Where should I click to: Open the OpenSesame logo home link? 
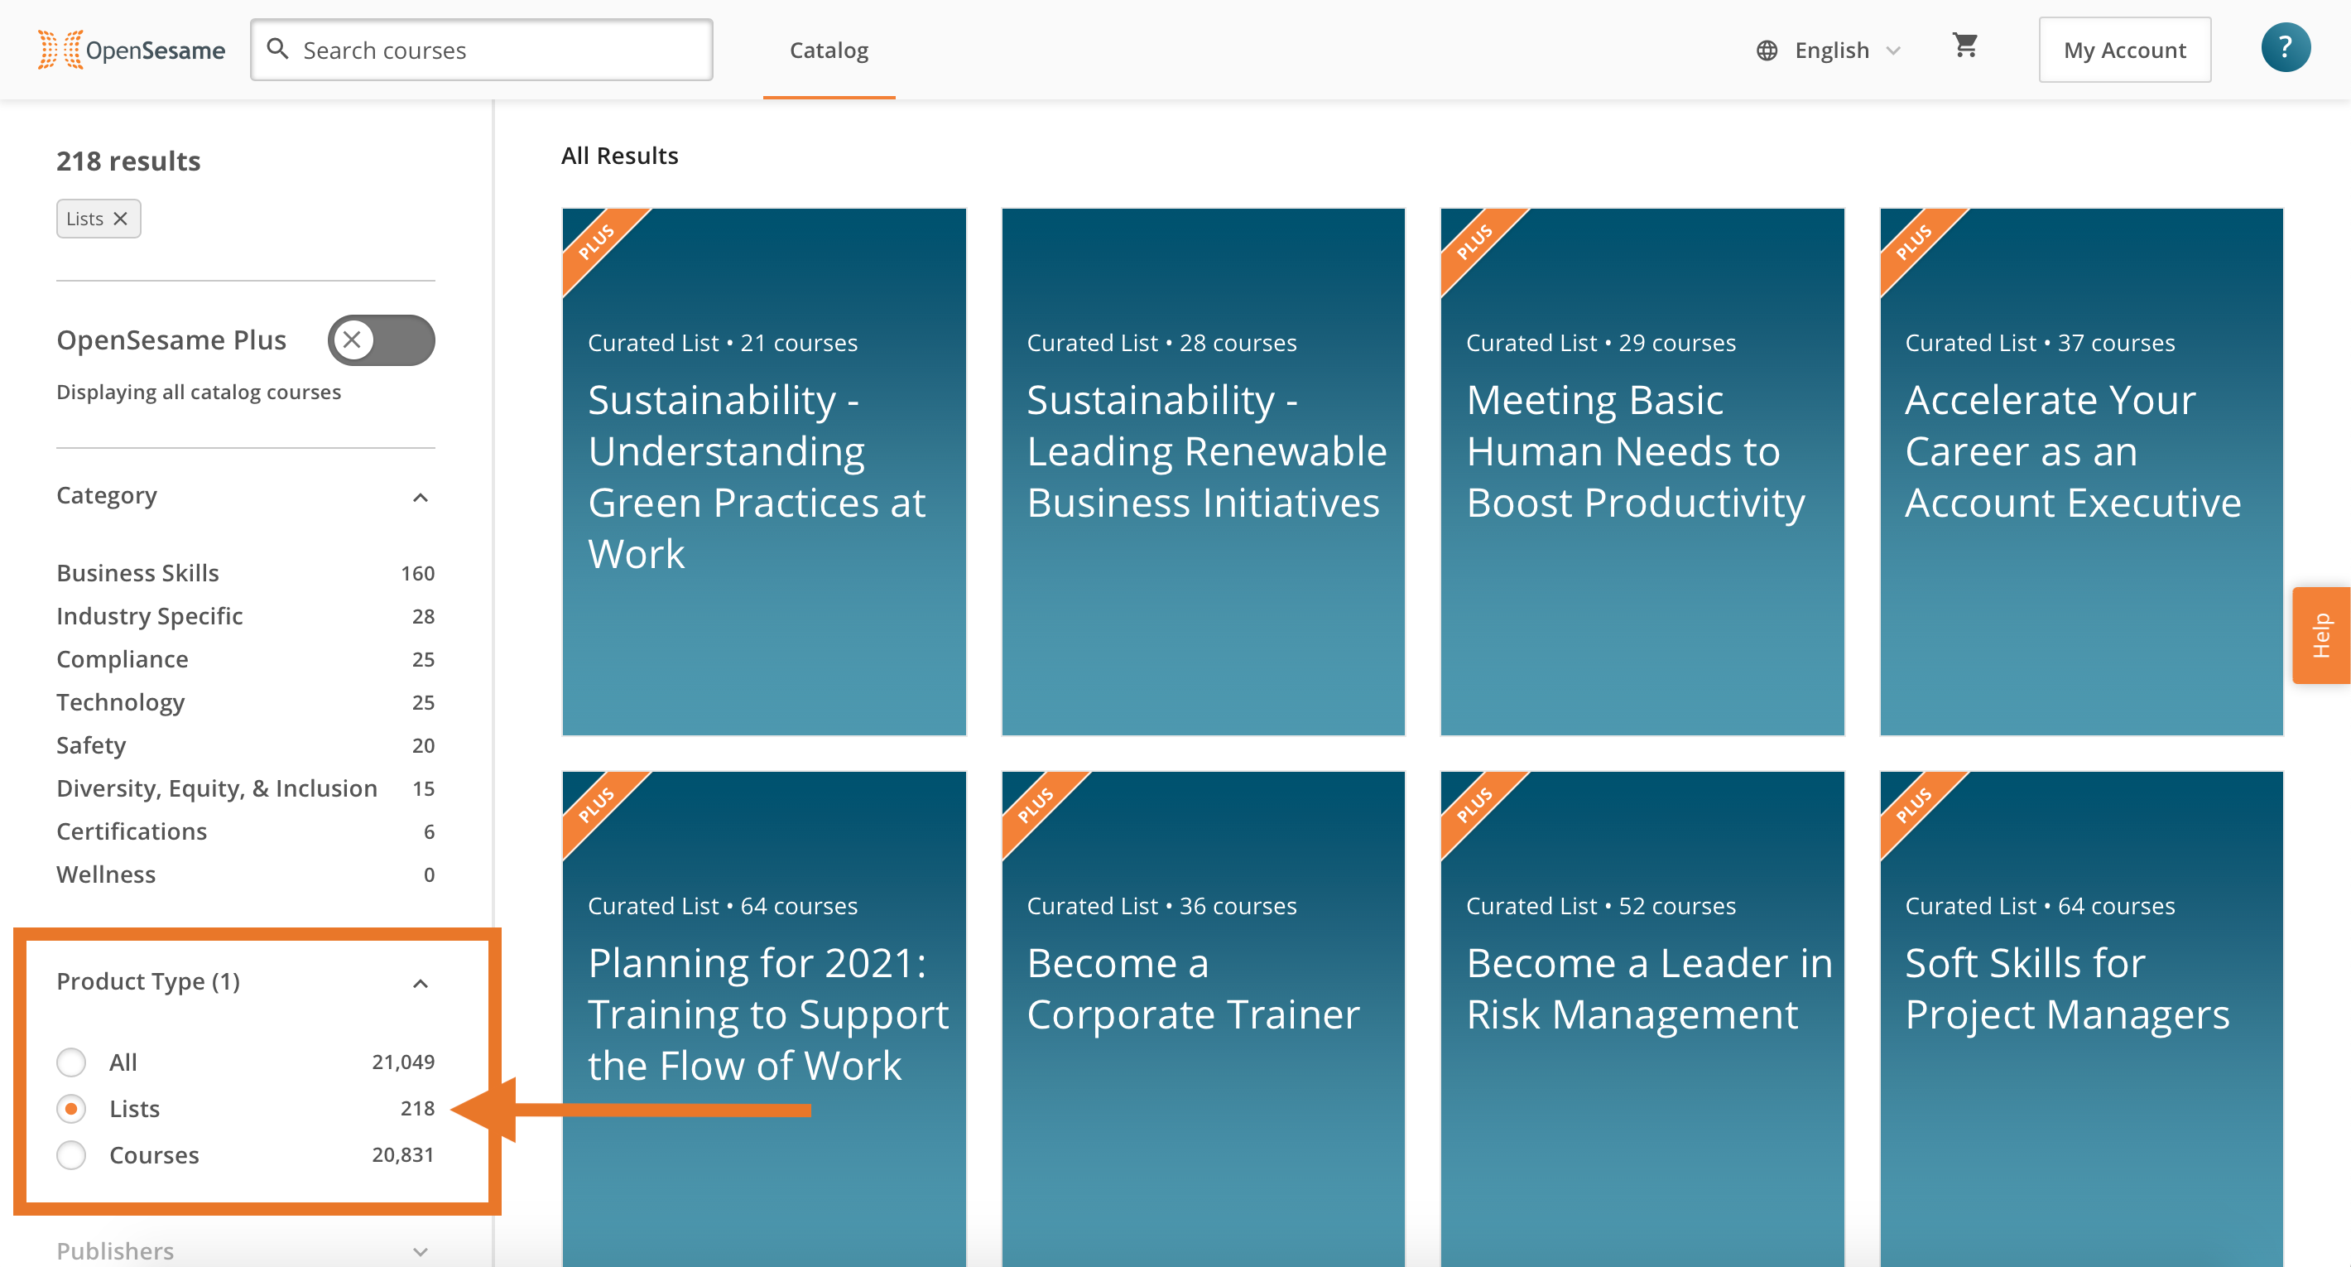point(132,50)
